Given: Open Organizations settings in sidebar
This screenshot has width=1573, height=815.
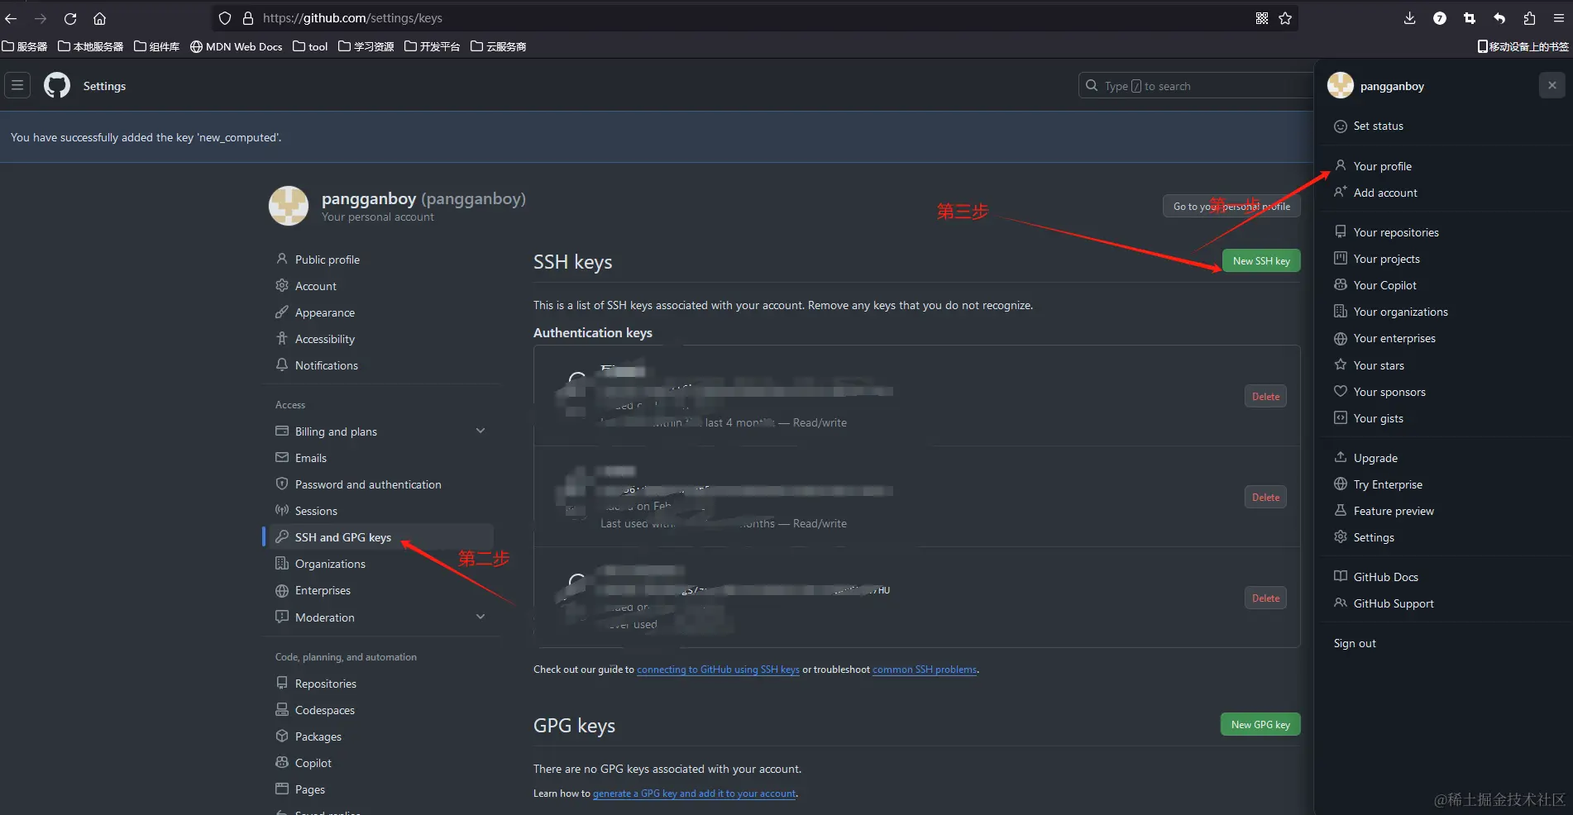Looking at the screenshot, I should (330, 564).
